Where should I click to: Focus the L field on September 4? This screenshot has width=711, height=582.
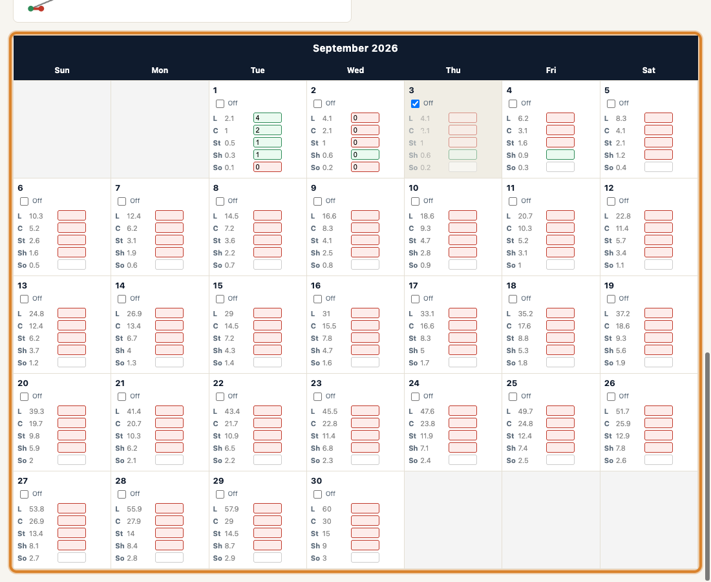pos(560,118)
